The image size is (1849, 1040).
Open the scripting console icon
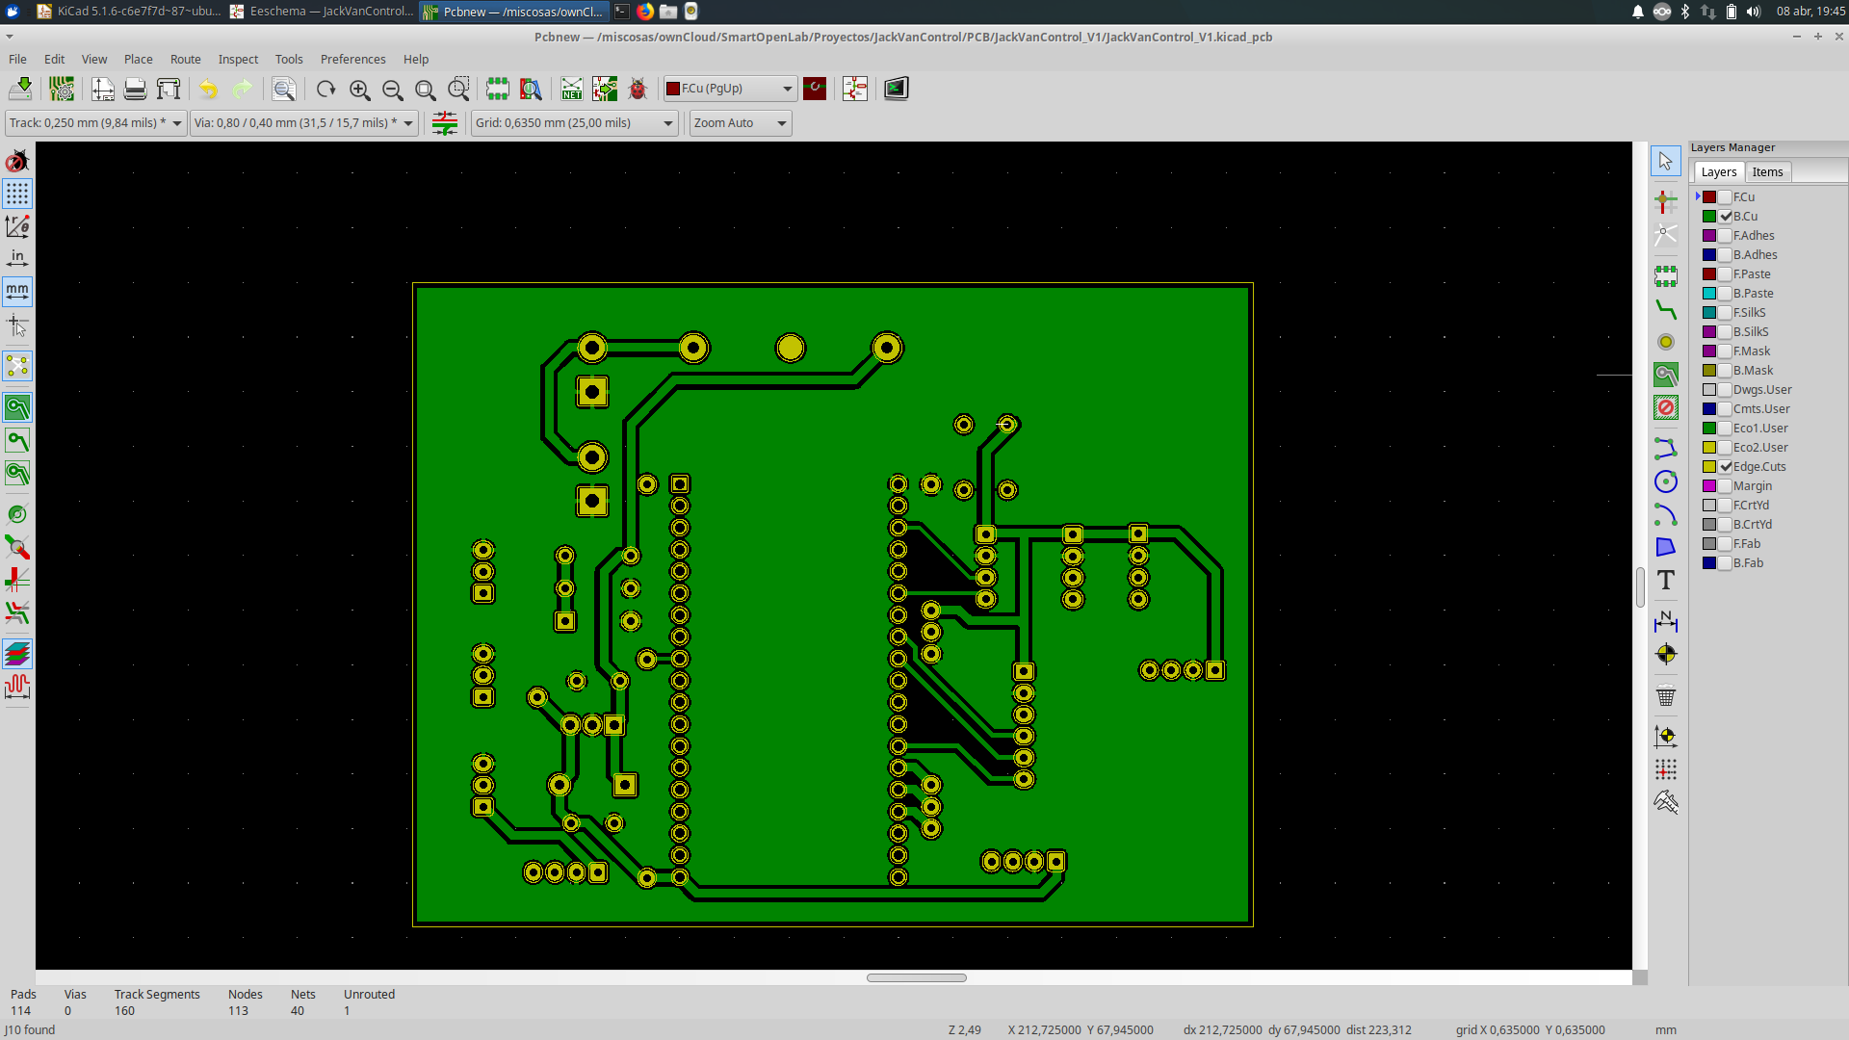pos(896,89)
